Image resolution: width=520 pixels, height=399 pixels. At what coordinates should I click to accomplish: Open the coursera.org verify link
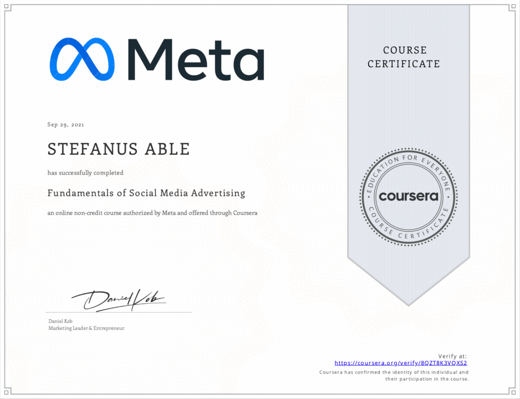(x=400, y=363)
